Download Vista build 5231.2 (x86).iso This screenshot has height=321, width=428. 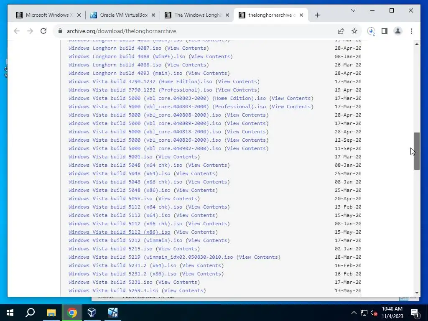point(122,274)
